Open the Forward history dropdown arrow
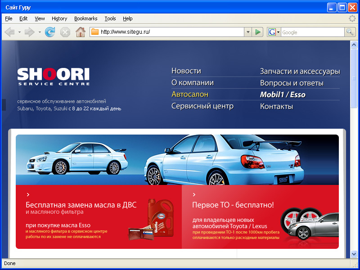Image resolution: width=360 pixels, height=270 pixels. 40,32
